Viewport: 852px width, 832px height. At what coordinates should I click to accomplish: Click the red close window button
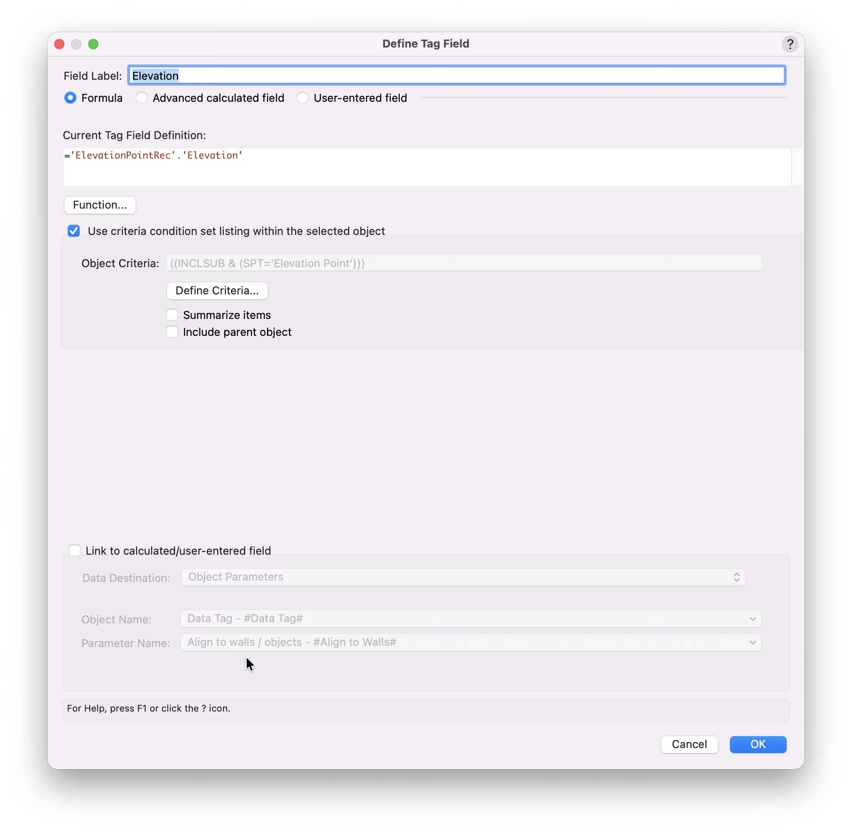(x=59, y=44)
